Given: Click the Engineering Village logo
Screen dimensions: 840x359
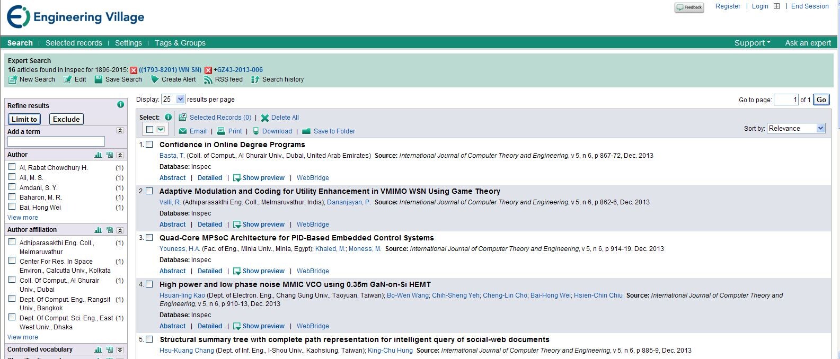Looking at the screenshot, I should click(75, 17).
